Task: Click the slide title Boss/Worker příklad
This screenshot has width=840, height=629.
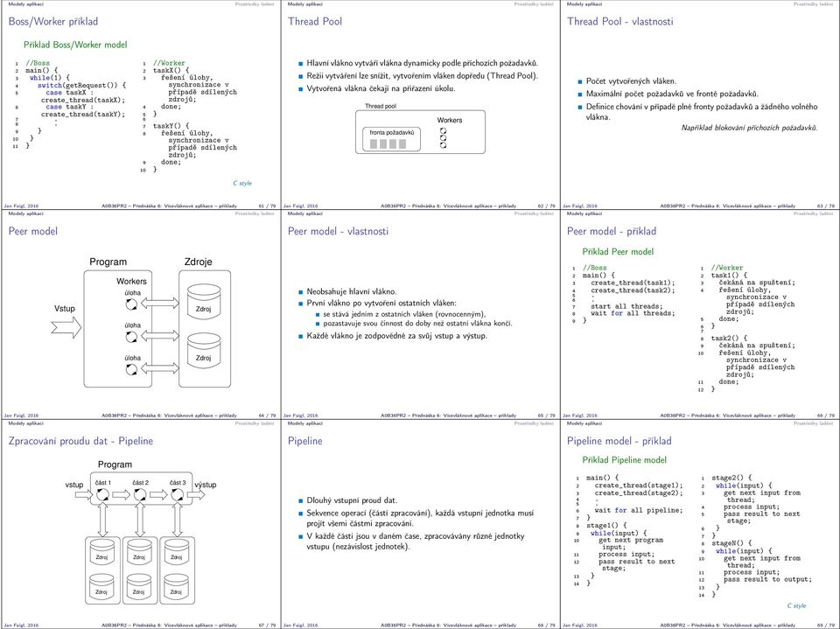Action: point(53,22)
